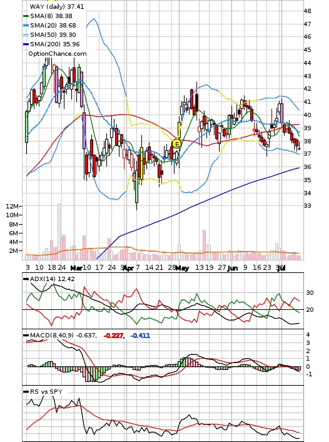
Task: Click the light blue SMA(50) legend swatch
Action: pos(26,34)
